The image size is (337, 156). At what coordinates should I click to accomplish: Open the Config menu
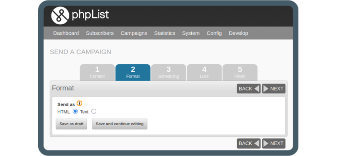pyautogui.click(x=214, y=33)
